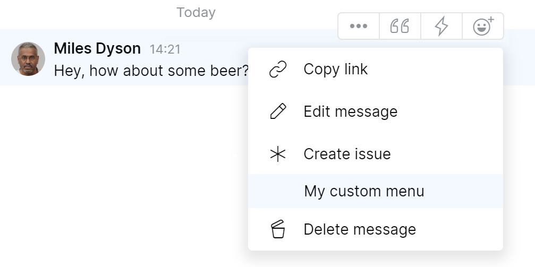Click the word Hey in the message
This screenshot has width=535, height=267.
pyautogui.click(x=67, y=71)
